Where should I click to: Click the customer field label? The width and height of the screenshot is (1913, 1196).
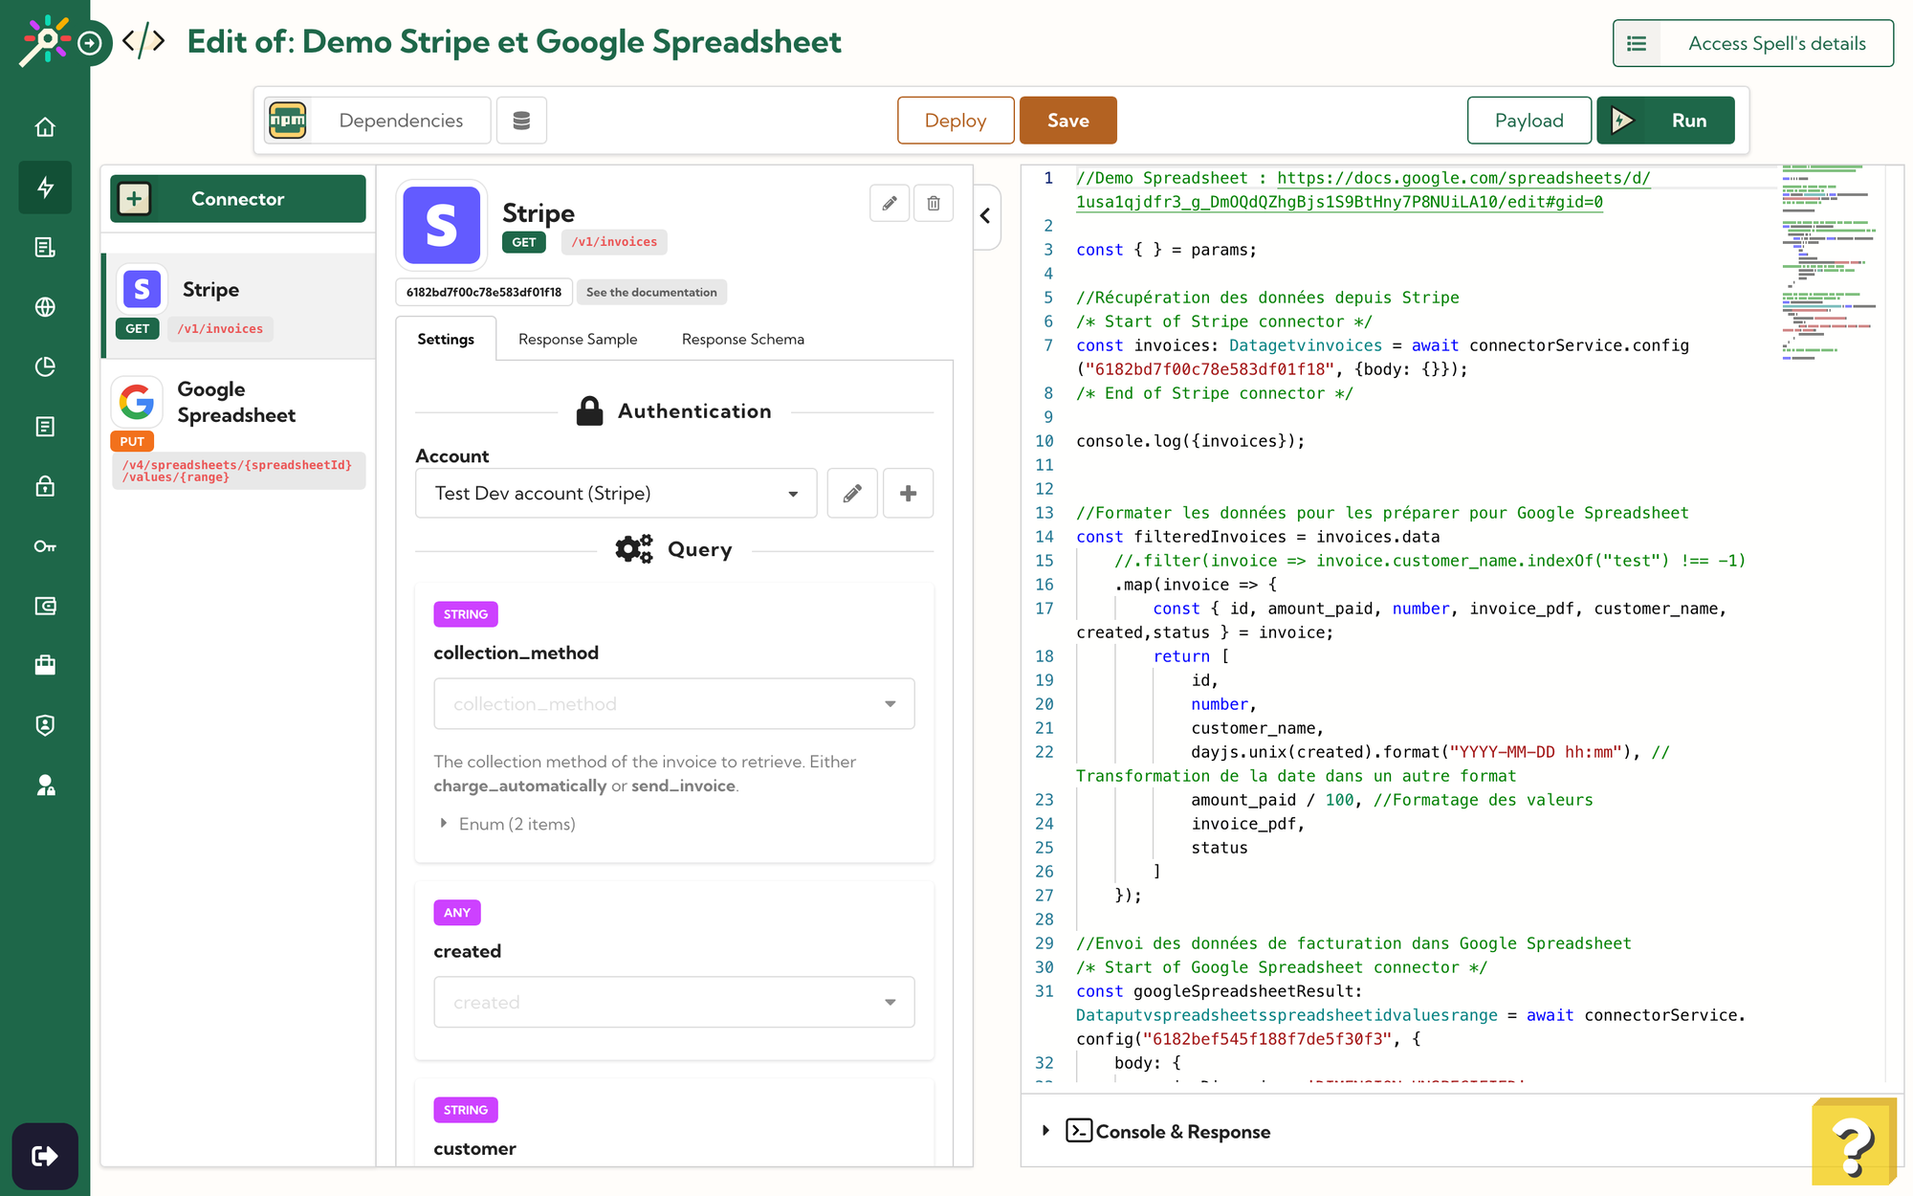coord(474,1148)
